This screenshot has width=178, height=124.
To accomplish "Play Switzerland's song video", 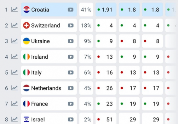I will click(x=71, y=25).
